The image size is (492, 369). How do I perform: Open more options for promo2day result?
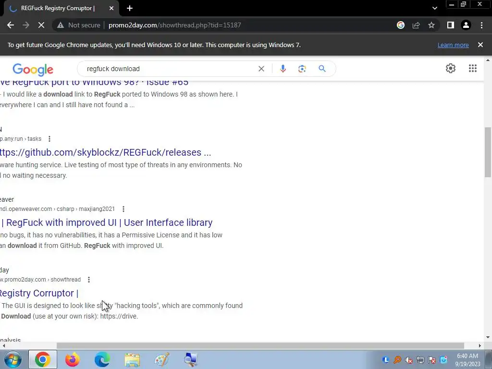[89, 280]
